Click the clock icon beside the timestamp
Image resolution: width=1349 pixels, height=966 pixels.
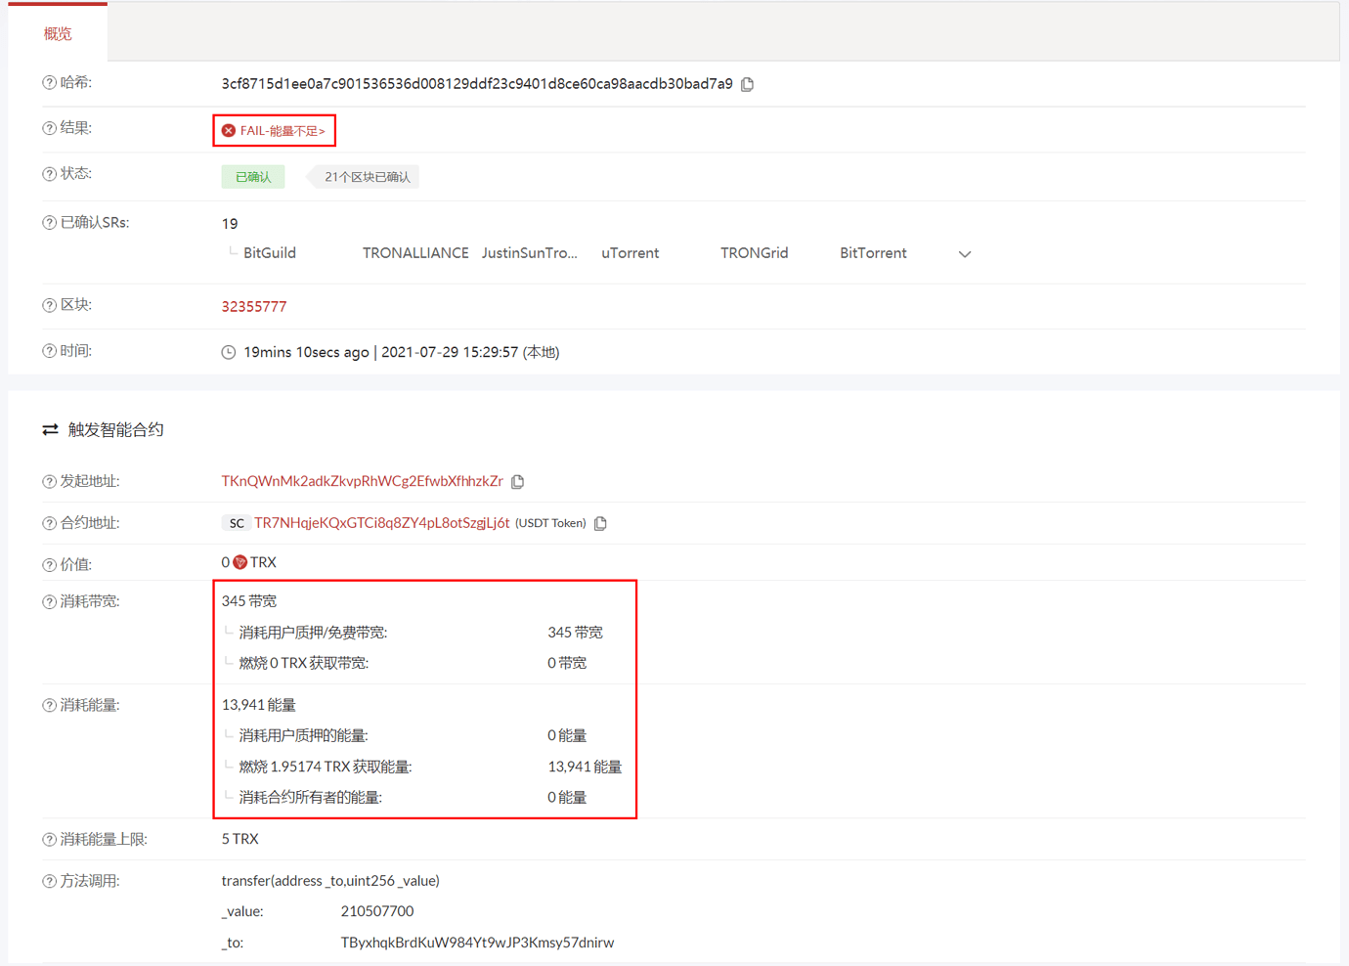click(228, 351)
